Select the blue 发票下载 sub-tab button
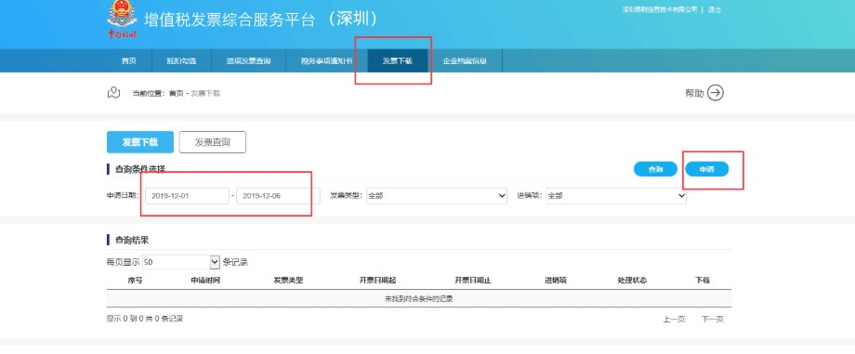Image resolution: width=855 pixels, height=354 pixels. pyautogui.click(x=140, y=142)
